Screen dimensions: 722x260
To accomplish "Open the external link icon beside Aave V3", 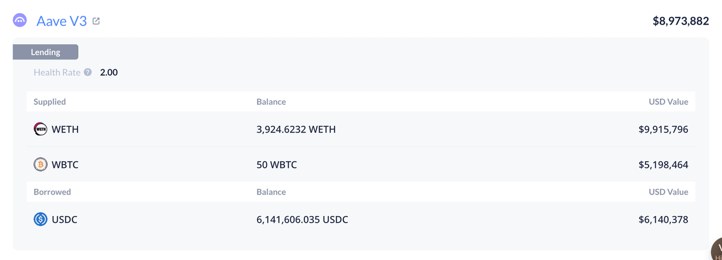I will (x=96, y=21).
